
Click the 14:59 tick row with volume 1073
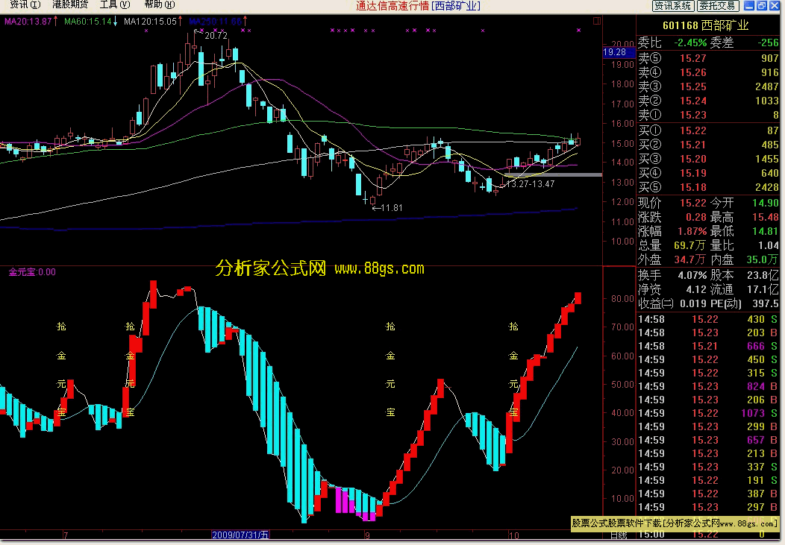(x=708, y=413)
